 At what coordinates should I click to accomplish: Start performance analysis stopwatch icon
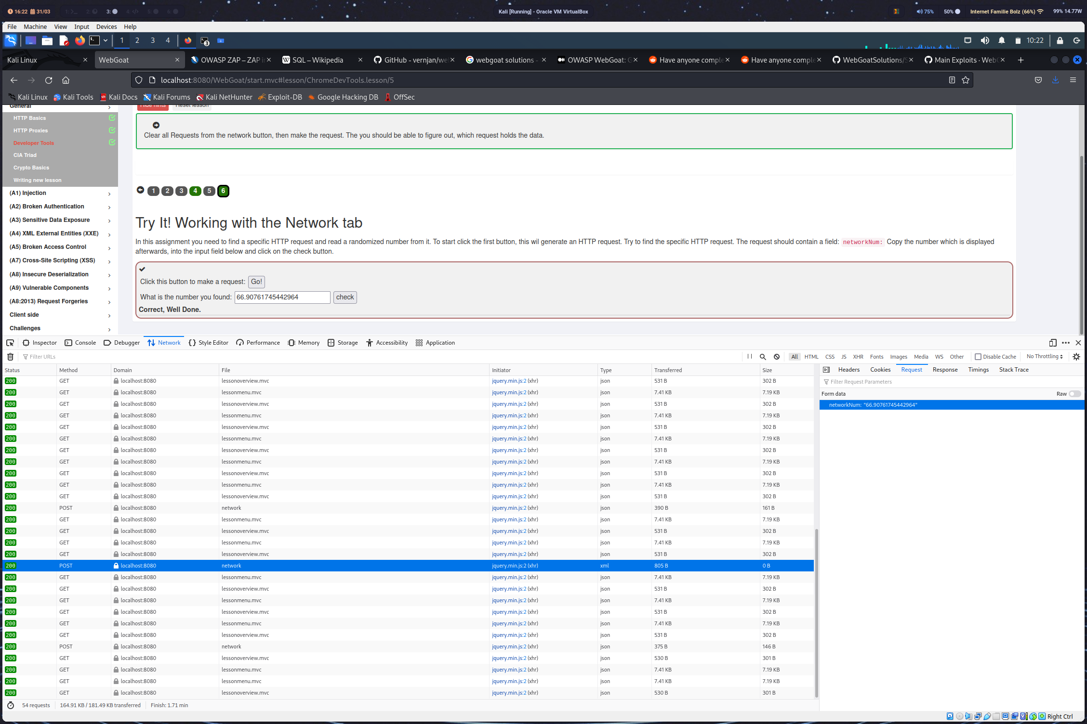tap(11, 705)
